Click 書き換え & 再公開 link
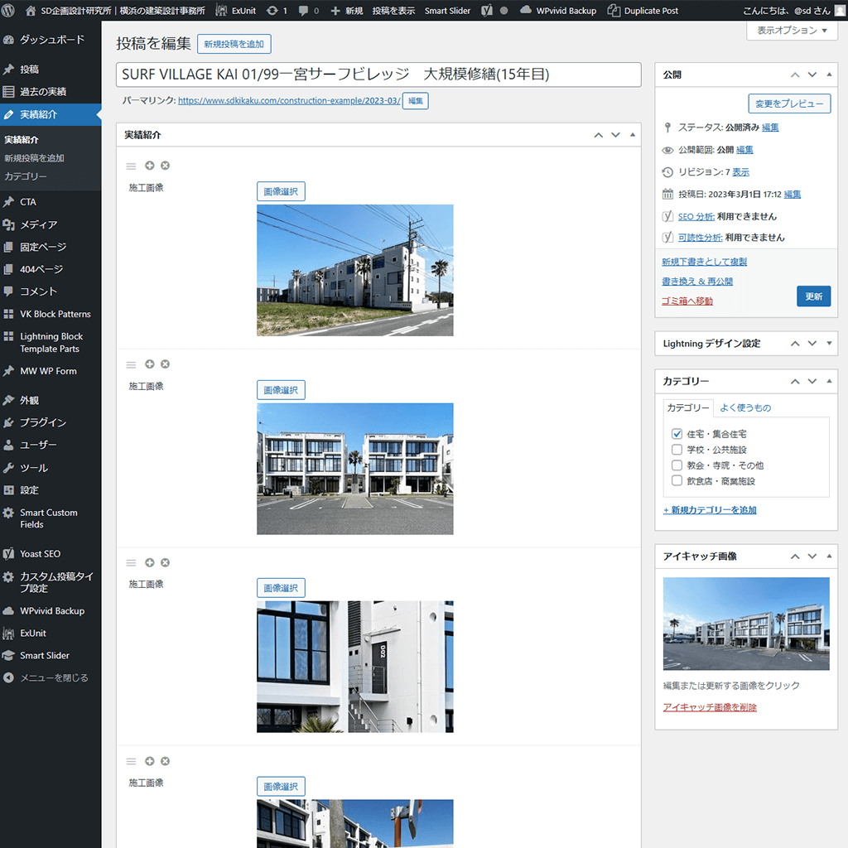This screenshot has width=848, height=848. (697, 282)
